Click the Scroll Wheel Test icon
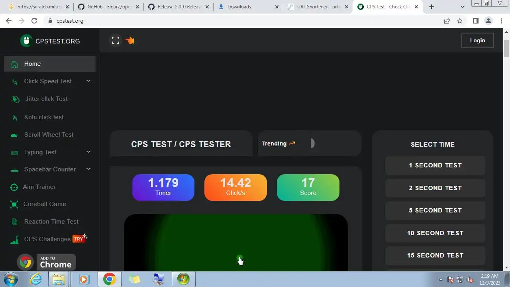 point(14,135)
